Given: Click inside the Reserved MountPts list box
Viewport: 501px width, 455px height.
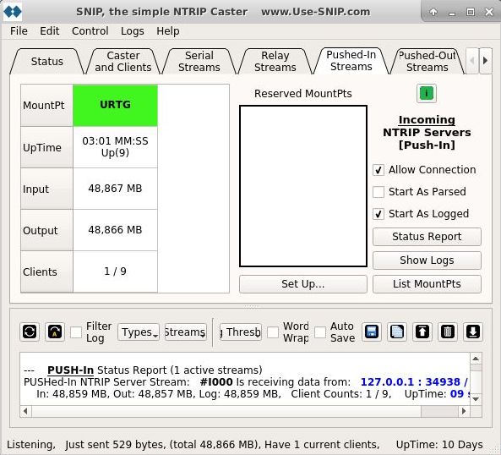Looking at the screenshot, I should [303, 186].
